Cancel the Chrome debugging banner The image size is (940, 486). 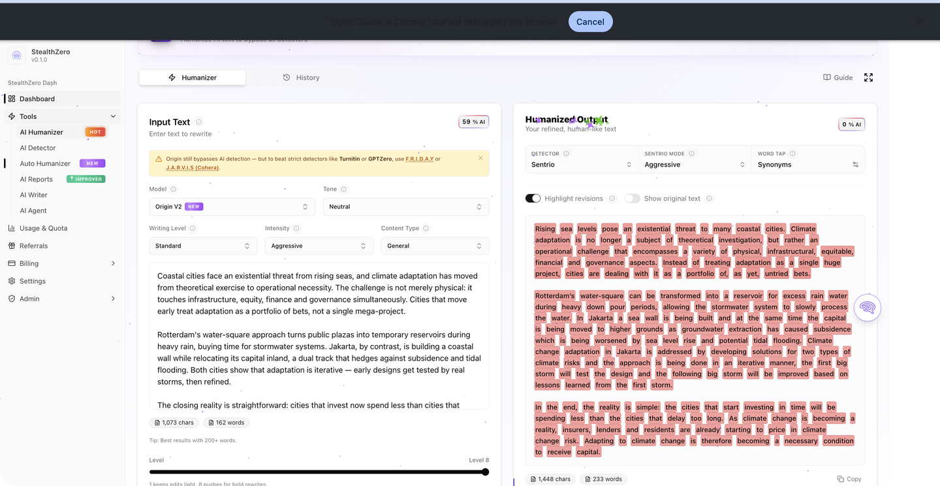(x=590, y=22)
